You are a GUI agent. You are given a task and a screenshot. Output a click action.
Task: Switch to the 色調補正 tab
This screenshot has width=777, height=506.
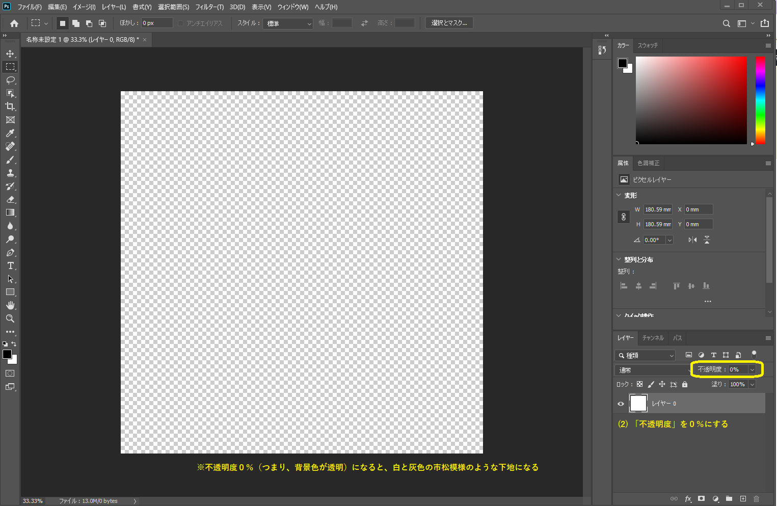[649, 163]
